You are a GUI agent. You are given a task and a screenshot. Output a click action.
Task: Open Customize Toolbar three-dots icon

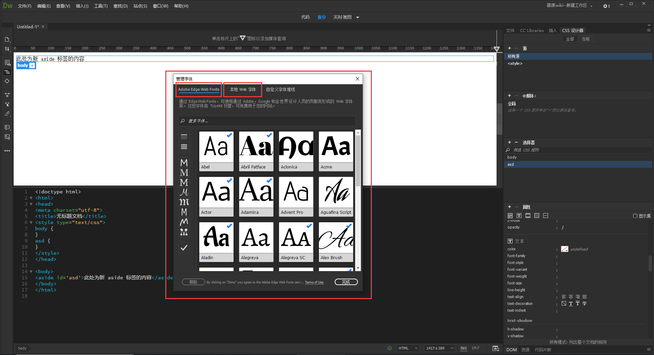tap(7, 151)
